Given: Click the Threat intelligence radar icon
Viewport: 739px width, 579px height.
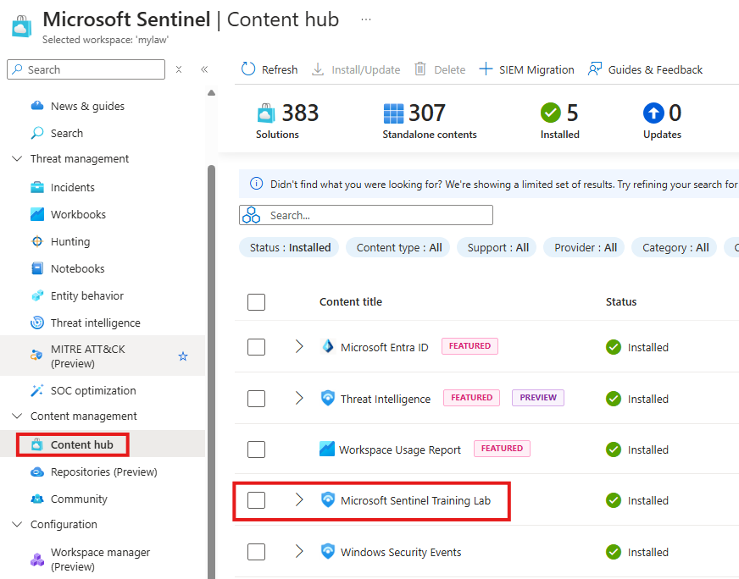Looking at the screenshot, I should 37,323.
